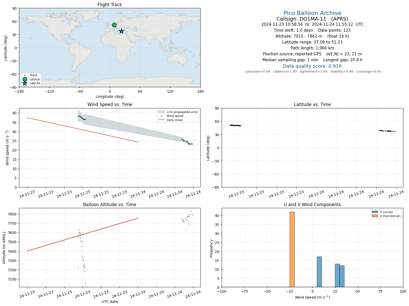Click the red Daily mean line sample in legend

(x=162, y=120)
